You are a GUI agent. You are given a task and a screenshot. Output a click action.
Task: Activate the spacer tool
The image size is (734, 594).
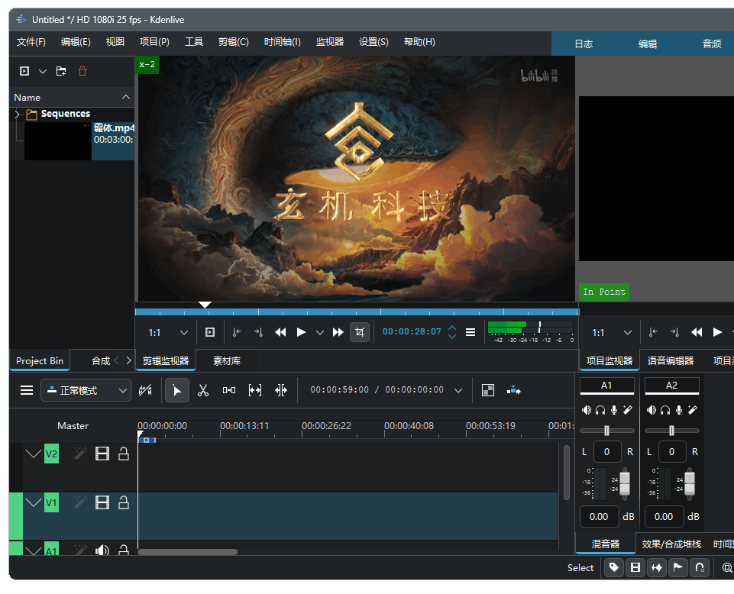(229, 390)
